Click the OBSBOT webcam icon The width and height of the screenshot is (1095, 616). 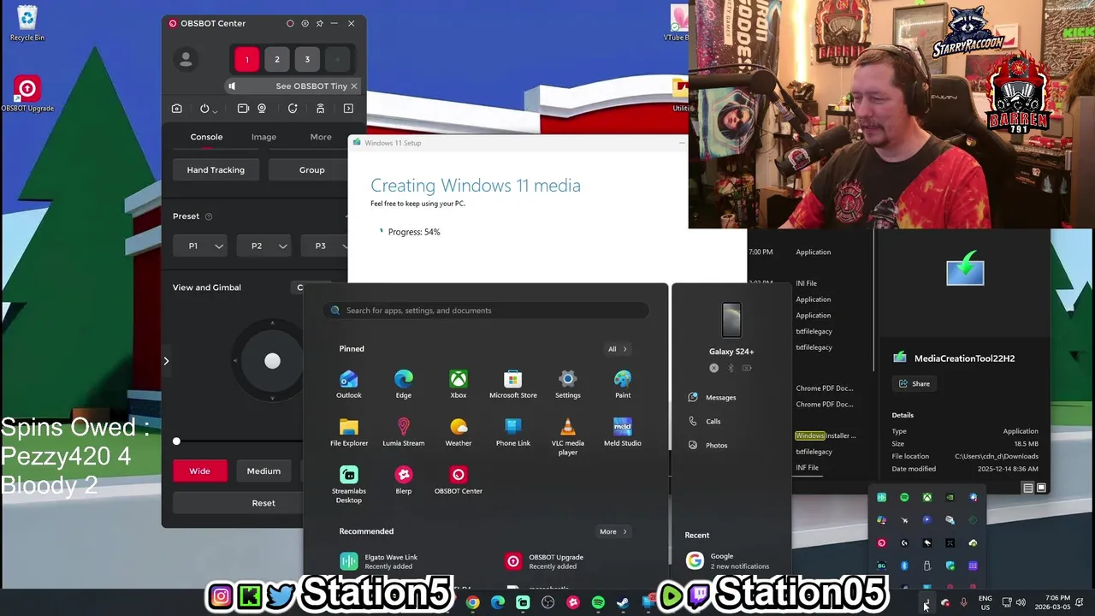tap(262, 109)
